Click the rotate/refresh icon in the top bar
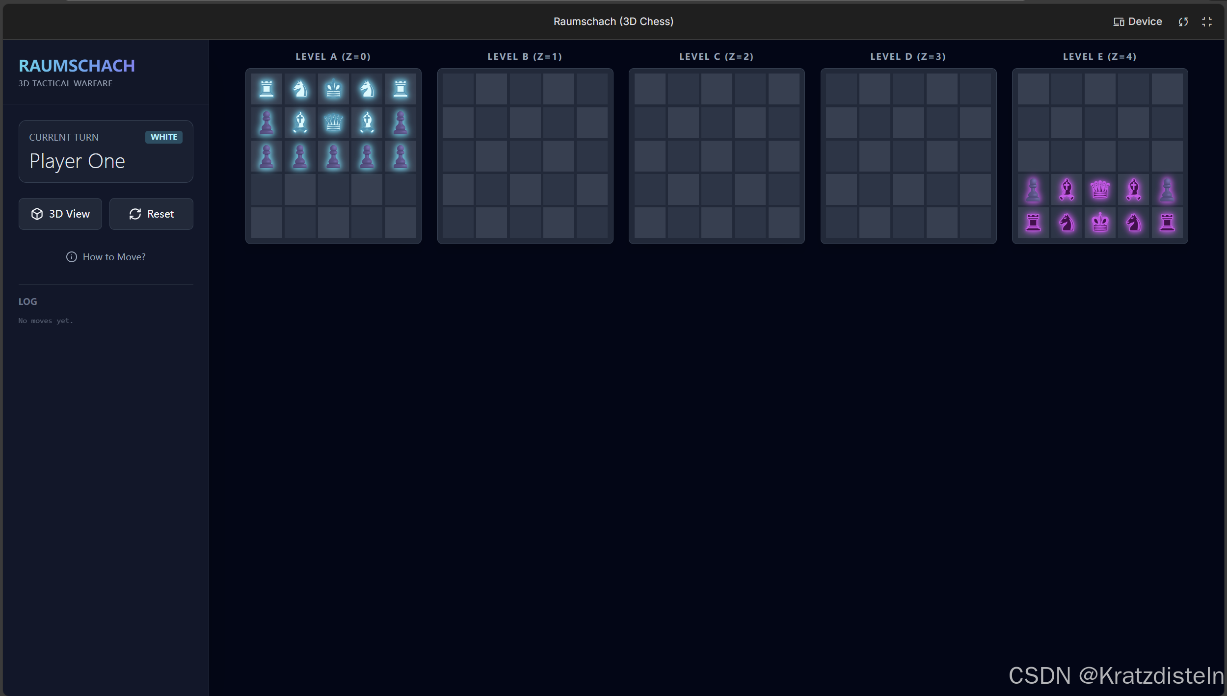Viewport: 1227px width, 696px height. [1183, 22]
